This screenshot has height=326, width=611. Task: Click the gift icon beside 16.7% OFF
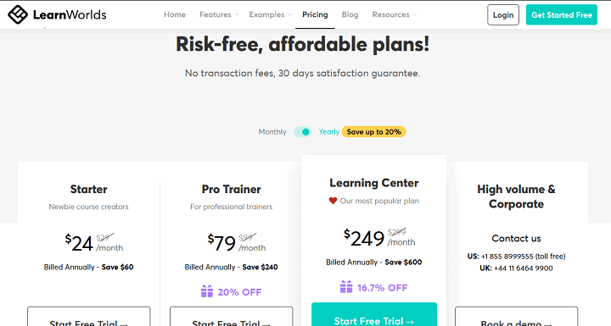[346, 287]
